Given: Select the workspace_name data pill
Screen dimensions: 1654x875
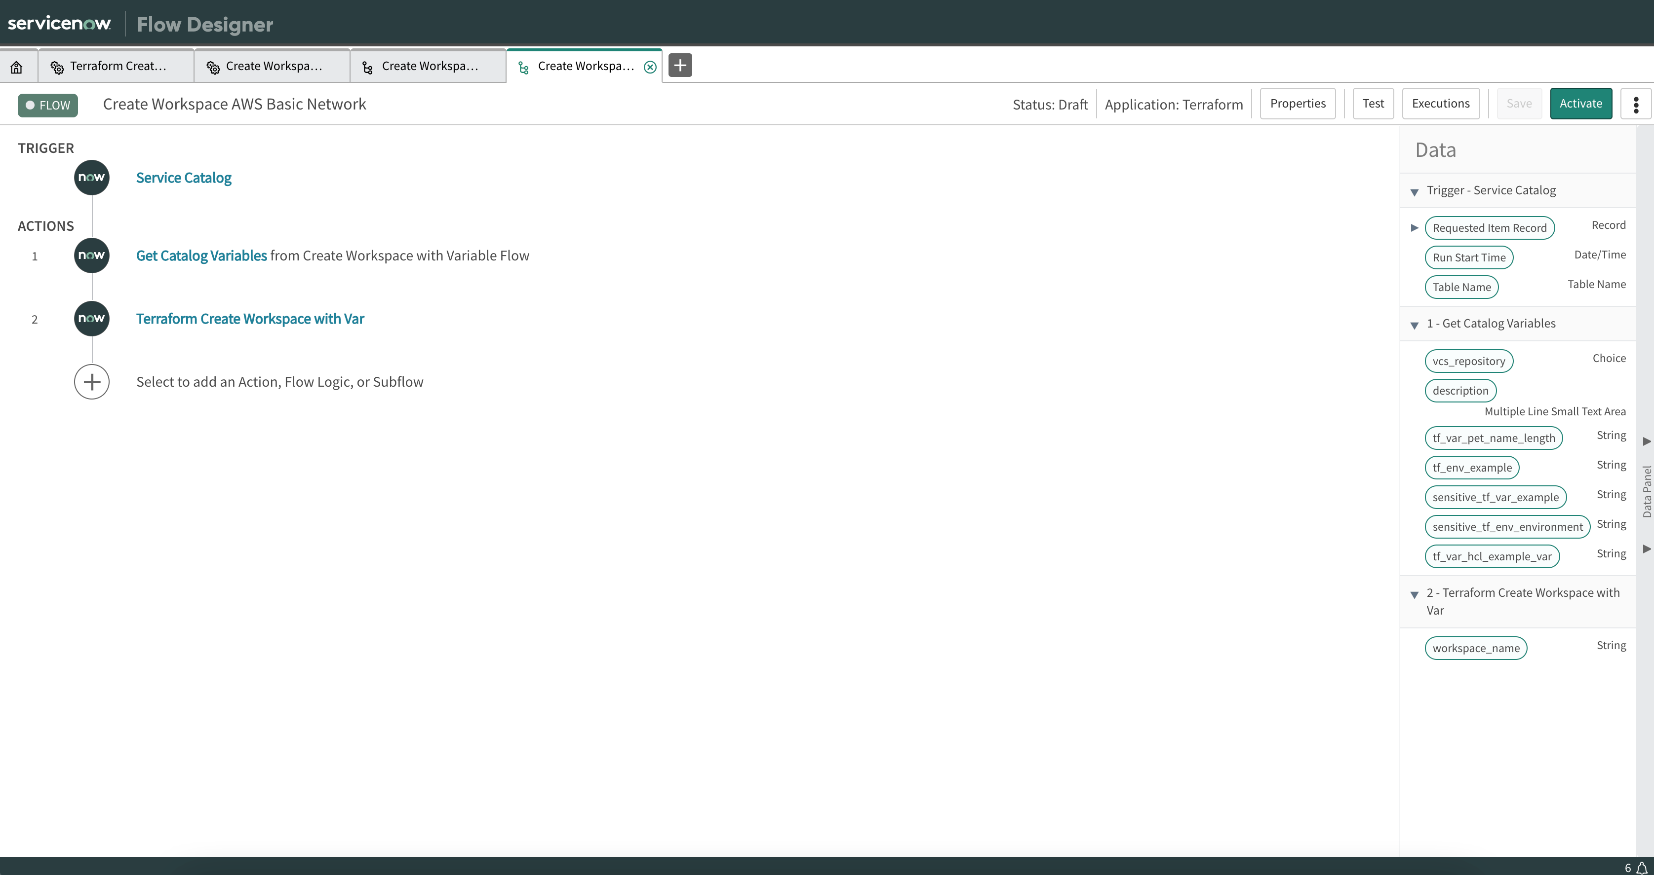Looking at the screenshot, I should pyautogui.click(x=1475, y=648).
